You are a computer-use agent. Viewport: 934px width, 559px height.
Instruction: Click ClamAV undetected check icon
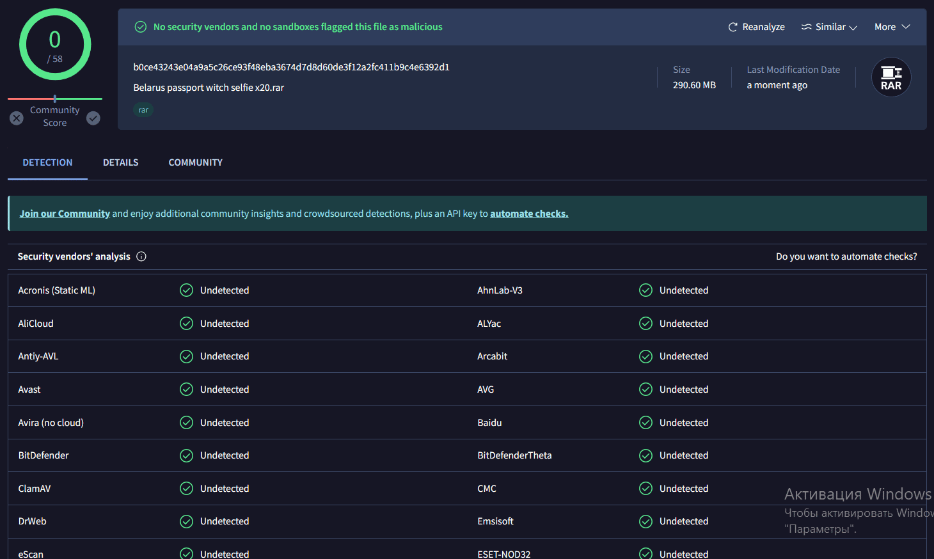186,489
